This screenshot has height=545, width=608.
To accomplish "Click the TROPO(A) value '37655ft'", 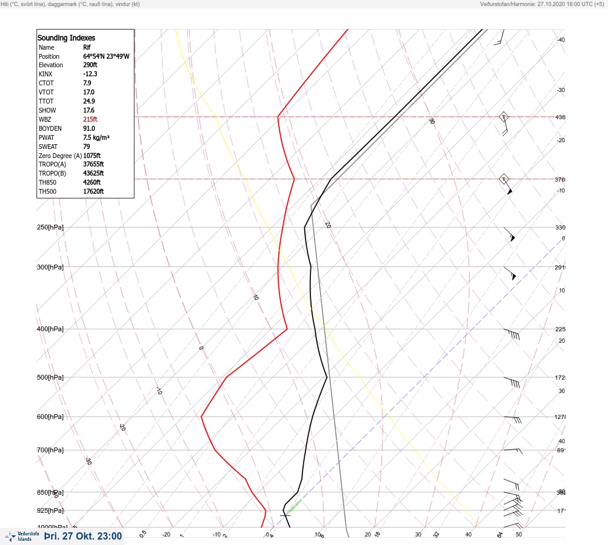I will 93,164.
